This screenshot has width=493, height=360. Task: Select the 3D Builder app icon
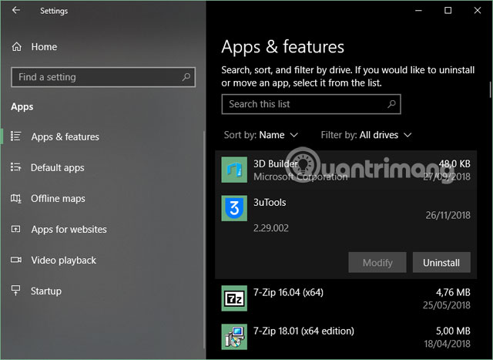tap(234, 170)
